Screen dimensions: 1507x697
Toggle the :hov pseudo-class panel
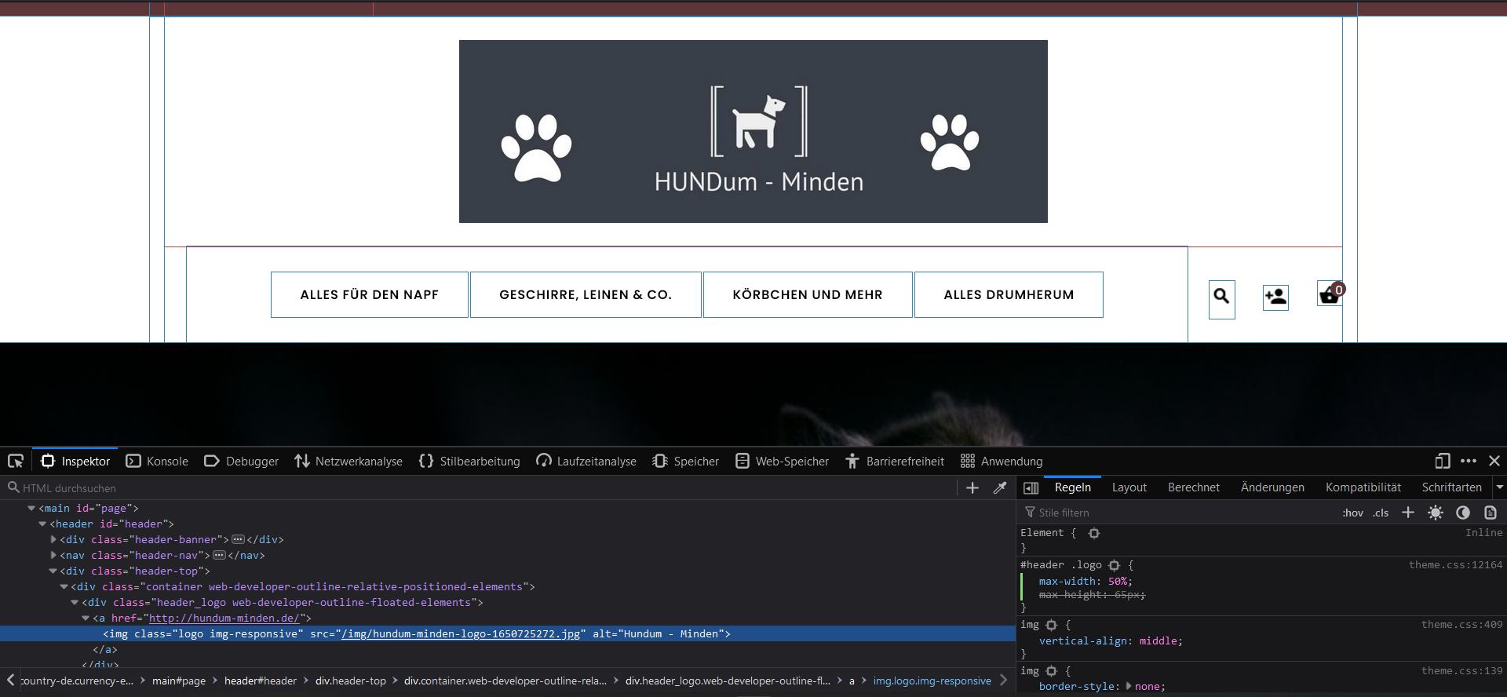(x=1353, y=513)
